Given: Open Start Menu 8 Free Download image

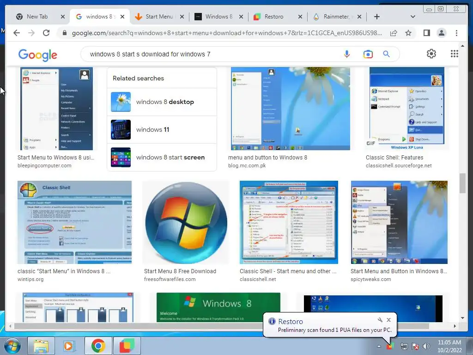Looking at the screenshot, I should (x=186, y=222).
